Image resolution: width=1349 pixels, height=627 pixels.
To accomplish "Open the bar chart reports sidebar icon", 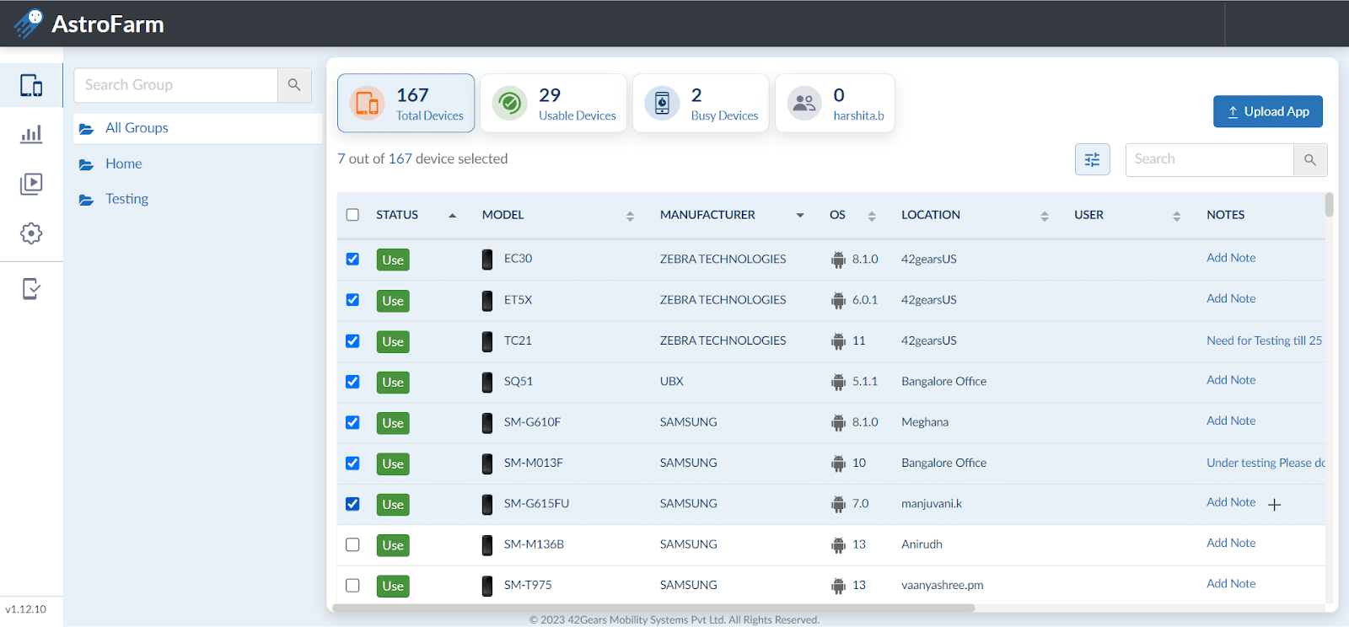I will (31, 134).
